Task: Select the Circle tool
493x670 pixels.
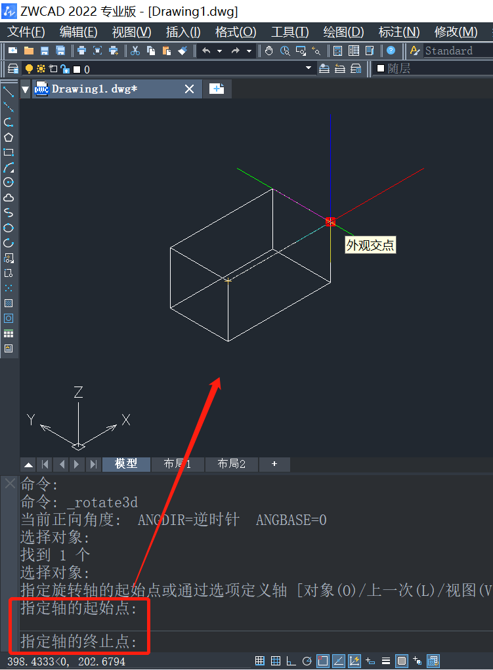Action: pos(9,182)
